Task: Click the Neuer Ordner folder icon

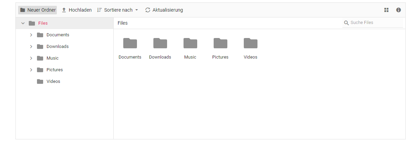Action: [23, 10]
